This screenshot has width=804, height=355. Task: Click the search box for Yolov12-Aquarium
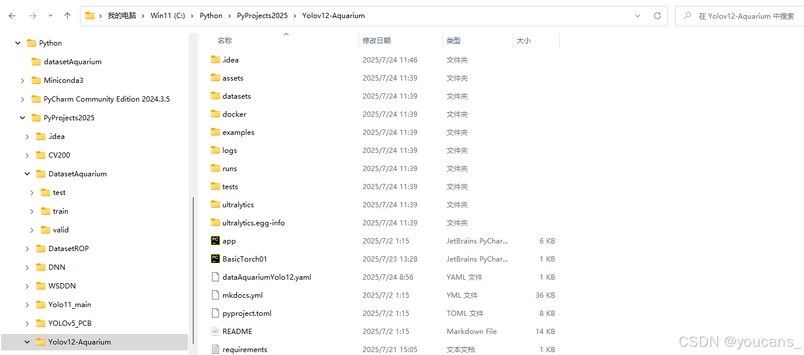point(739,16)
